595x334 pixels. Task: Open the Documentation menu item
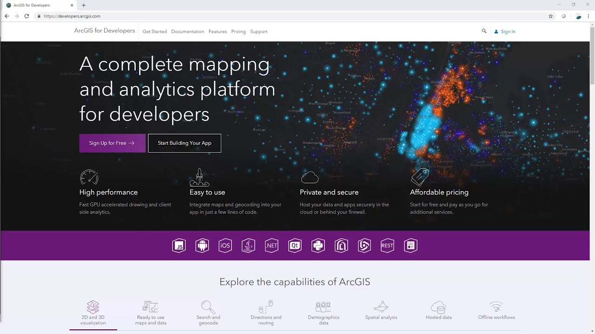(x=188, y=32)
